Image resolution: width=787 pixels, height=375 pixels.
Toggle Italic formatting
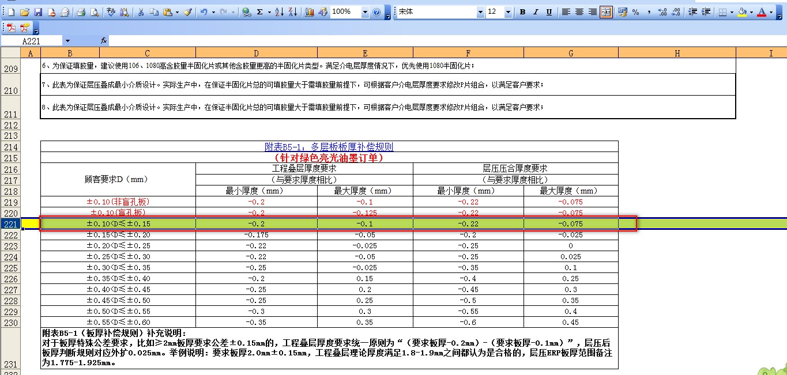pos(536,12)
